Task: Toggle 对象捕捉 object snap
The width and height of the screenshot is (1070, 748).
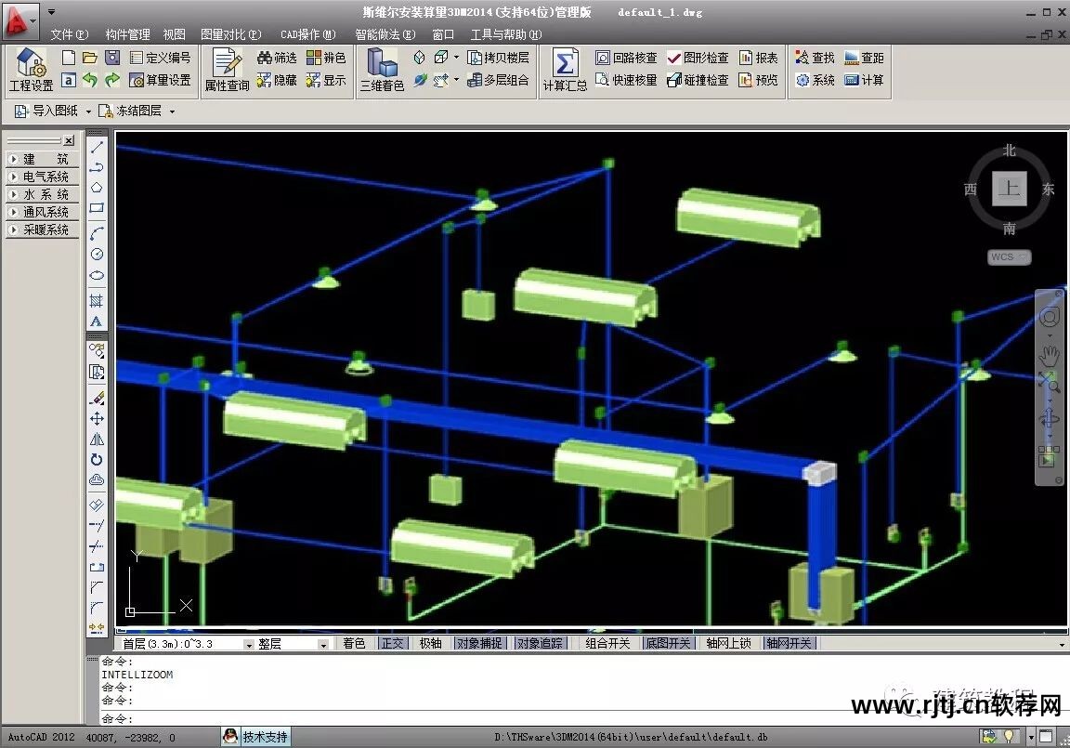Action: [479, 644]
